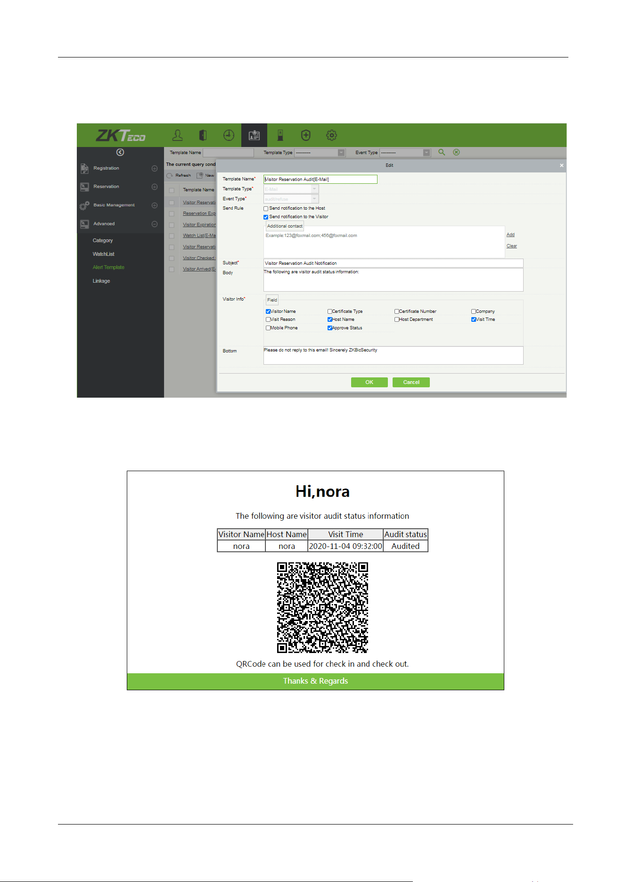624x882 pixels.
Task: Tick the select-all checkbox in table header
Action: (172, 190)
